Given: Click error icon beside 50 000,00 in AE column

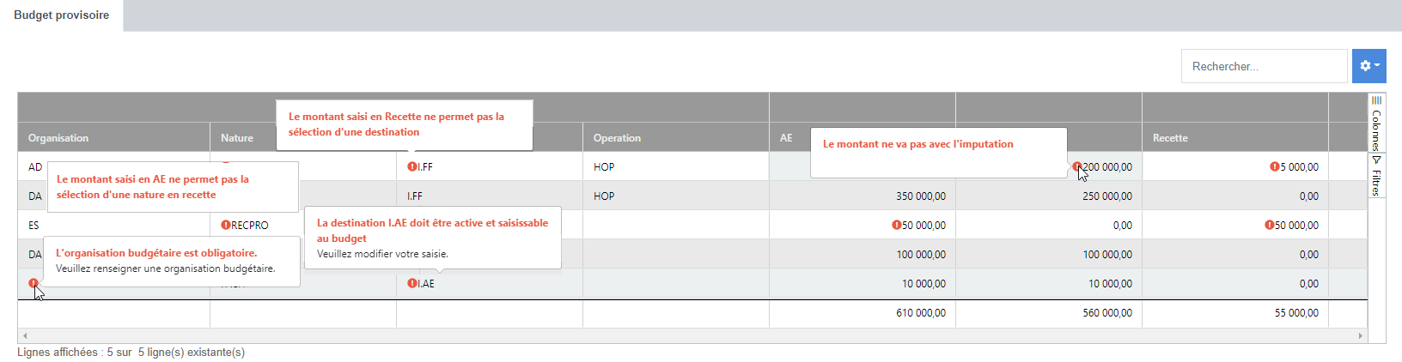Looking at the screenshot, I should coord(896,226).
